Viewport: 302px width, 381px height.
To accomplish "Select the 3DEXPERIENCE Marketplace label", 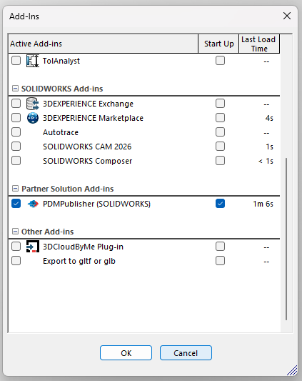I will (94, 118).
